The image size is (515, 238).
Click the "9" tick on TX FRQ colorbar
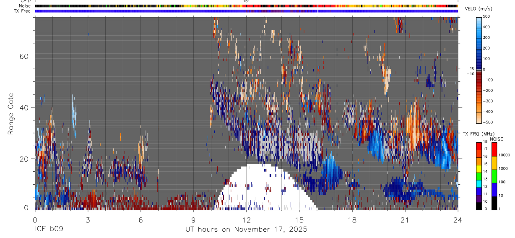tap(485, 209)
